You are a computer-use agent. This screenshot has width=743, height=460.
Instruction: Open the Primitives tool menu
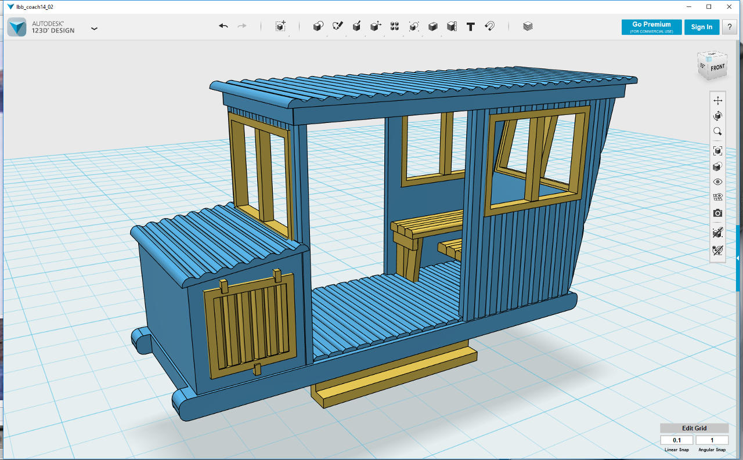click(x=318, y=26)
